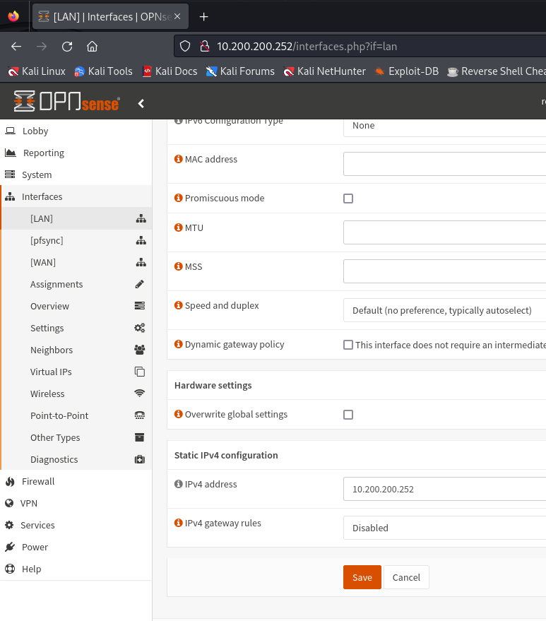The height and width of the screenshot is (621, 546).
Task: Open a new browser tab
Action: (x=204, y=16)
